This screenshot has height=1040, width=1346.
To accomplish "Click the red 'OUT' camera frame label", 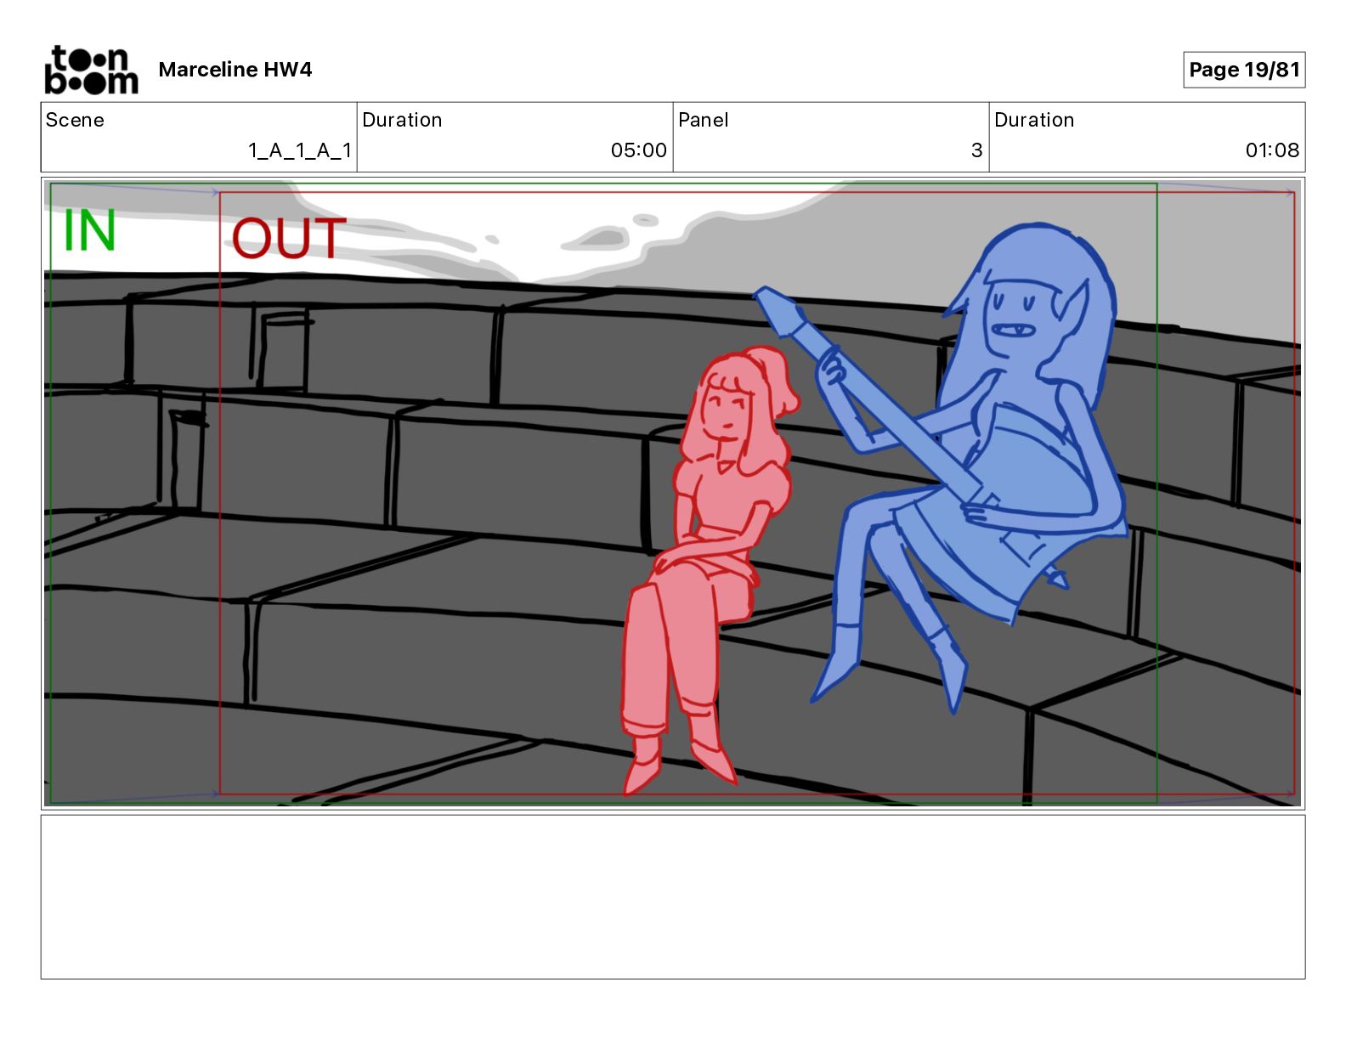I will [289, 239].
